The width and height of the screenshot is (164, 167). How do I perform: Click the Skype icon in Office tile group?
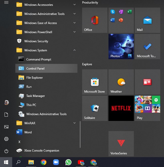pos(113,12)
